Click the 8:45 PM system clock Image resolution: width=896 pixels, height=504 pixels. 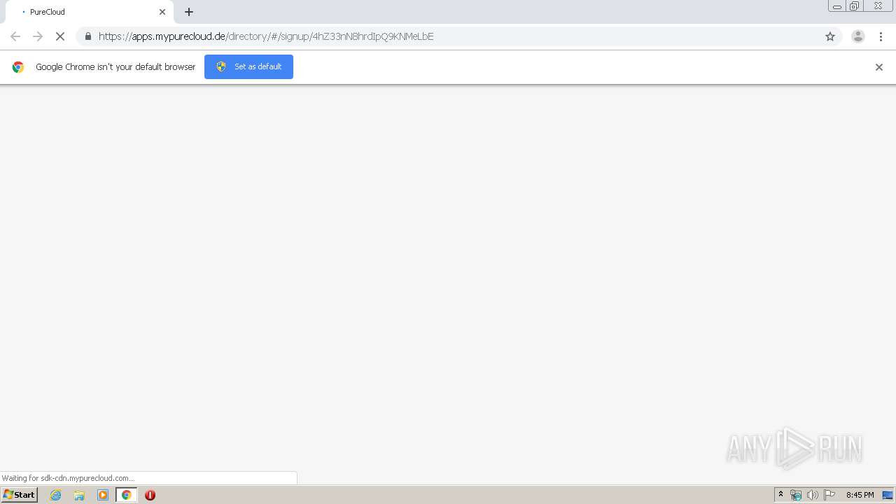click(x=860, y=495)
